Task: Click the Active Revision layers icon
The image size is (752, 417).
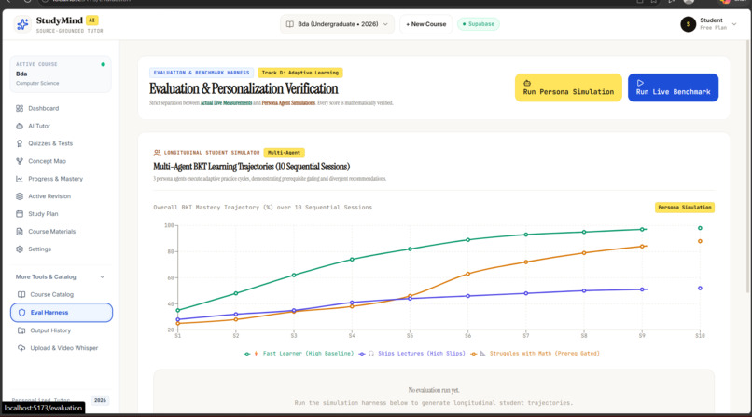Action: [x=20, y=196]
